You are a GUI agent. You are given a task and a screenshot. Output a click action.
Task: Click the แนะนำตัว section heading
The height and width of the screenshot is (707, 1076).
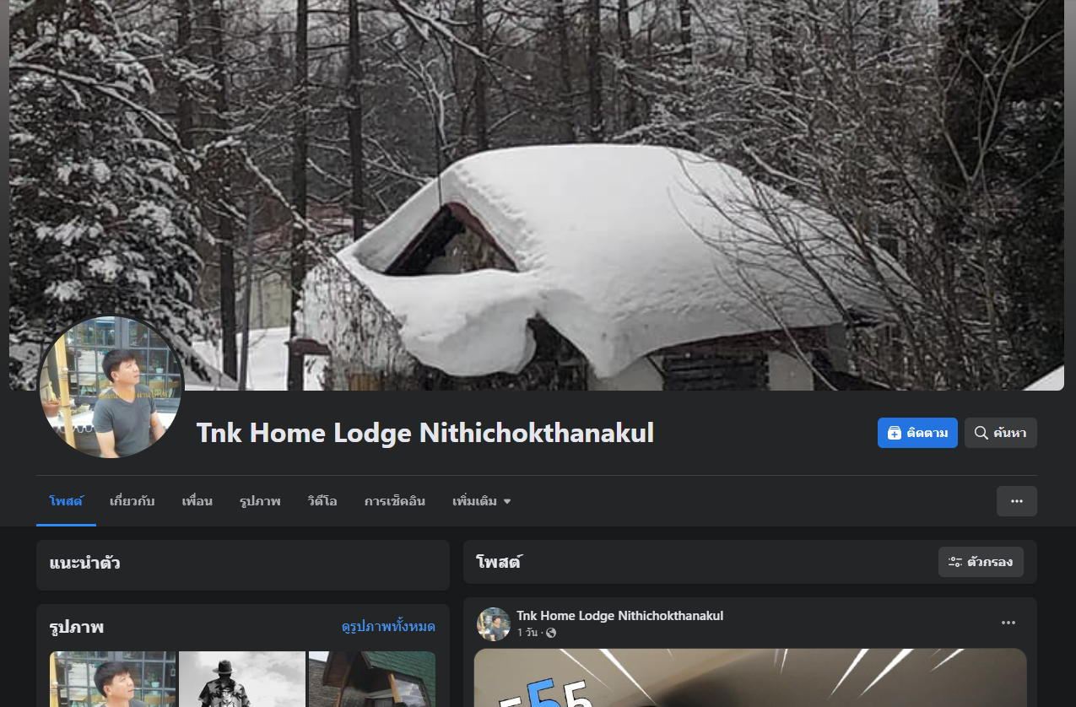pyautogui.click(x=84, y=564)
